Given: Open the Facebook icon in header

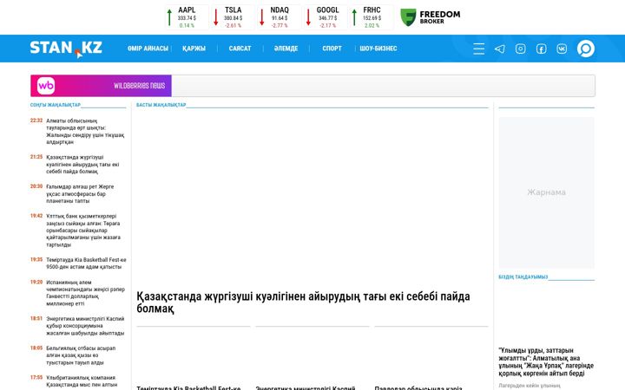Looking at the screenshot, I should 541,49.
